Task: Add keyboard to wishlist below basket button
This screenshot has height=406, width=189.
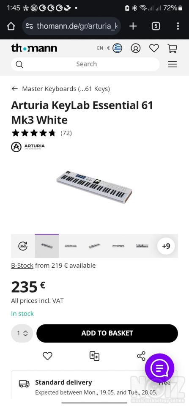Action: pos(47,356)
